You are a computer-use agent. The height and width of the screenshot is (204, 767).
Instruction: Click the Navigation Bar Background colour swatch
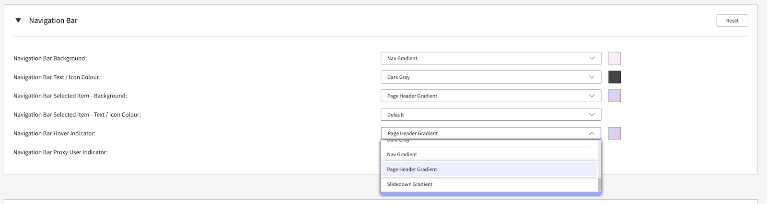click(615, 58)
